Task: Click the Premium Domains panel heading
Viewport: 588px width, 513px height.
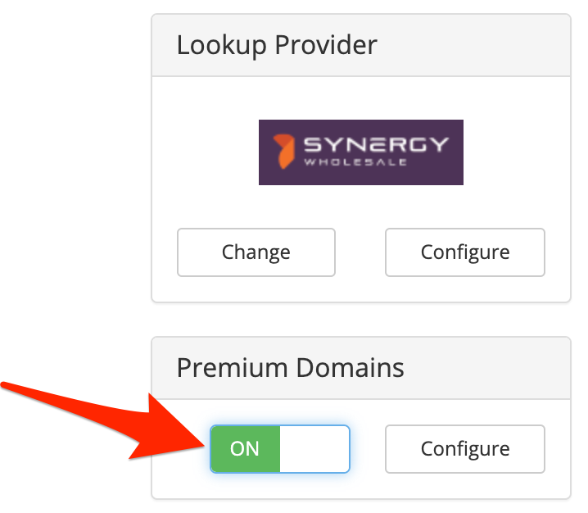Action: pyautogui.click(x=290, y=368)
